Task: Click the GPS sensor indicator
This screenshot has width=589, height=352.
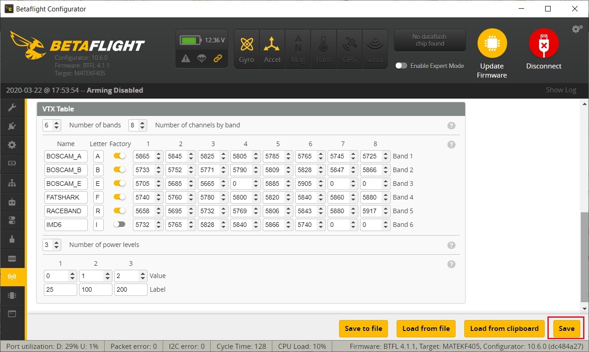Action: click(349, 49)
